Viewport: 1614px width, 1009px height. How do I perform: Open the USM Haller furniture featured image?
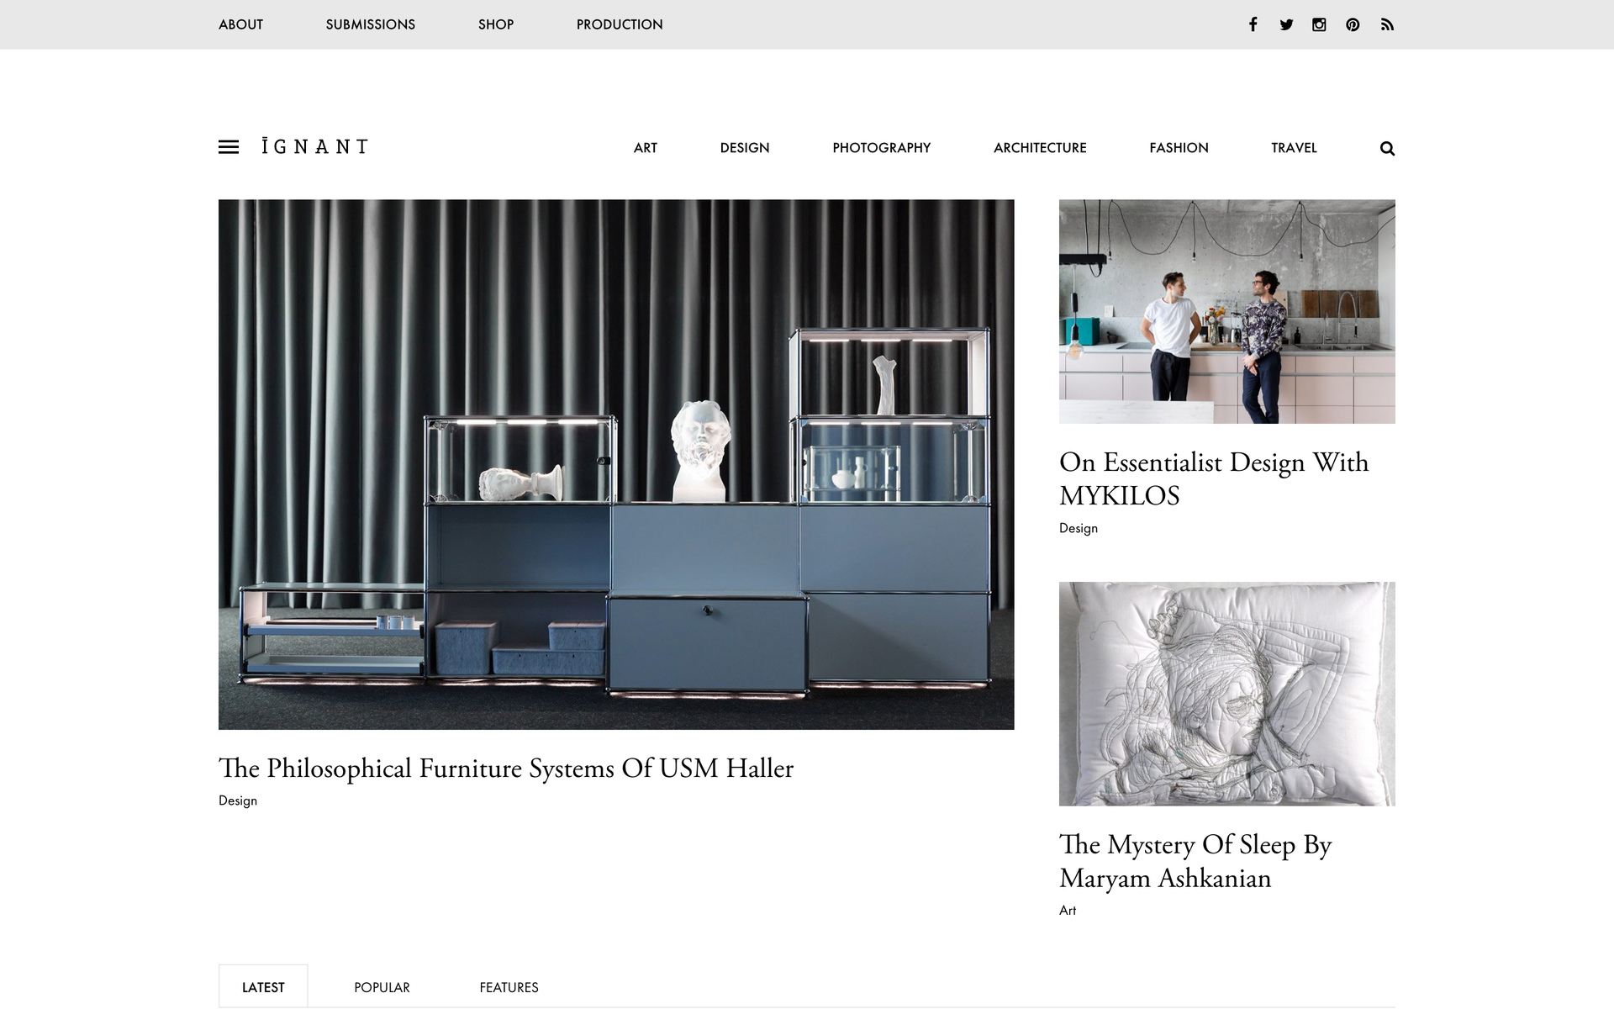click(616, 464)
